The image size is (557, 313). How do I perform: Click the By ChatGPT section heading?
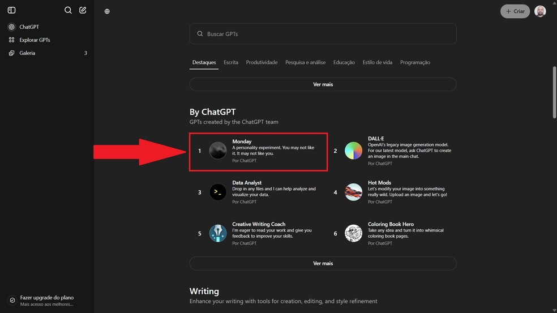(x=212, y=112)
